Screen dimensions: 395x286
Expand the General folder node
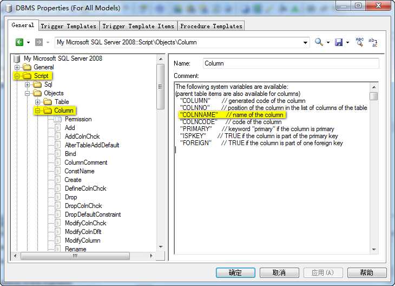tap(17, 67)
